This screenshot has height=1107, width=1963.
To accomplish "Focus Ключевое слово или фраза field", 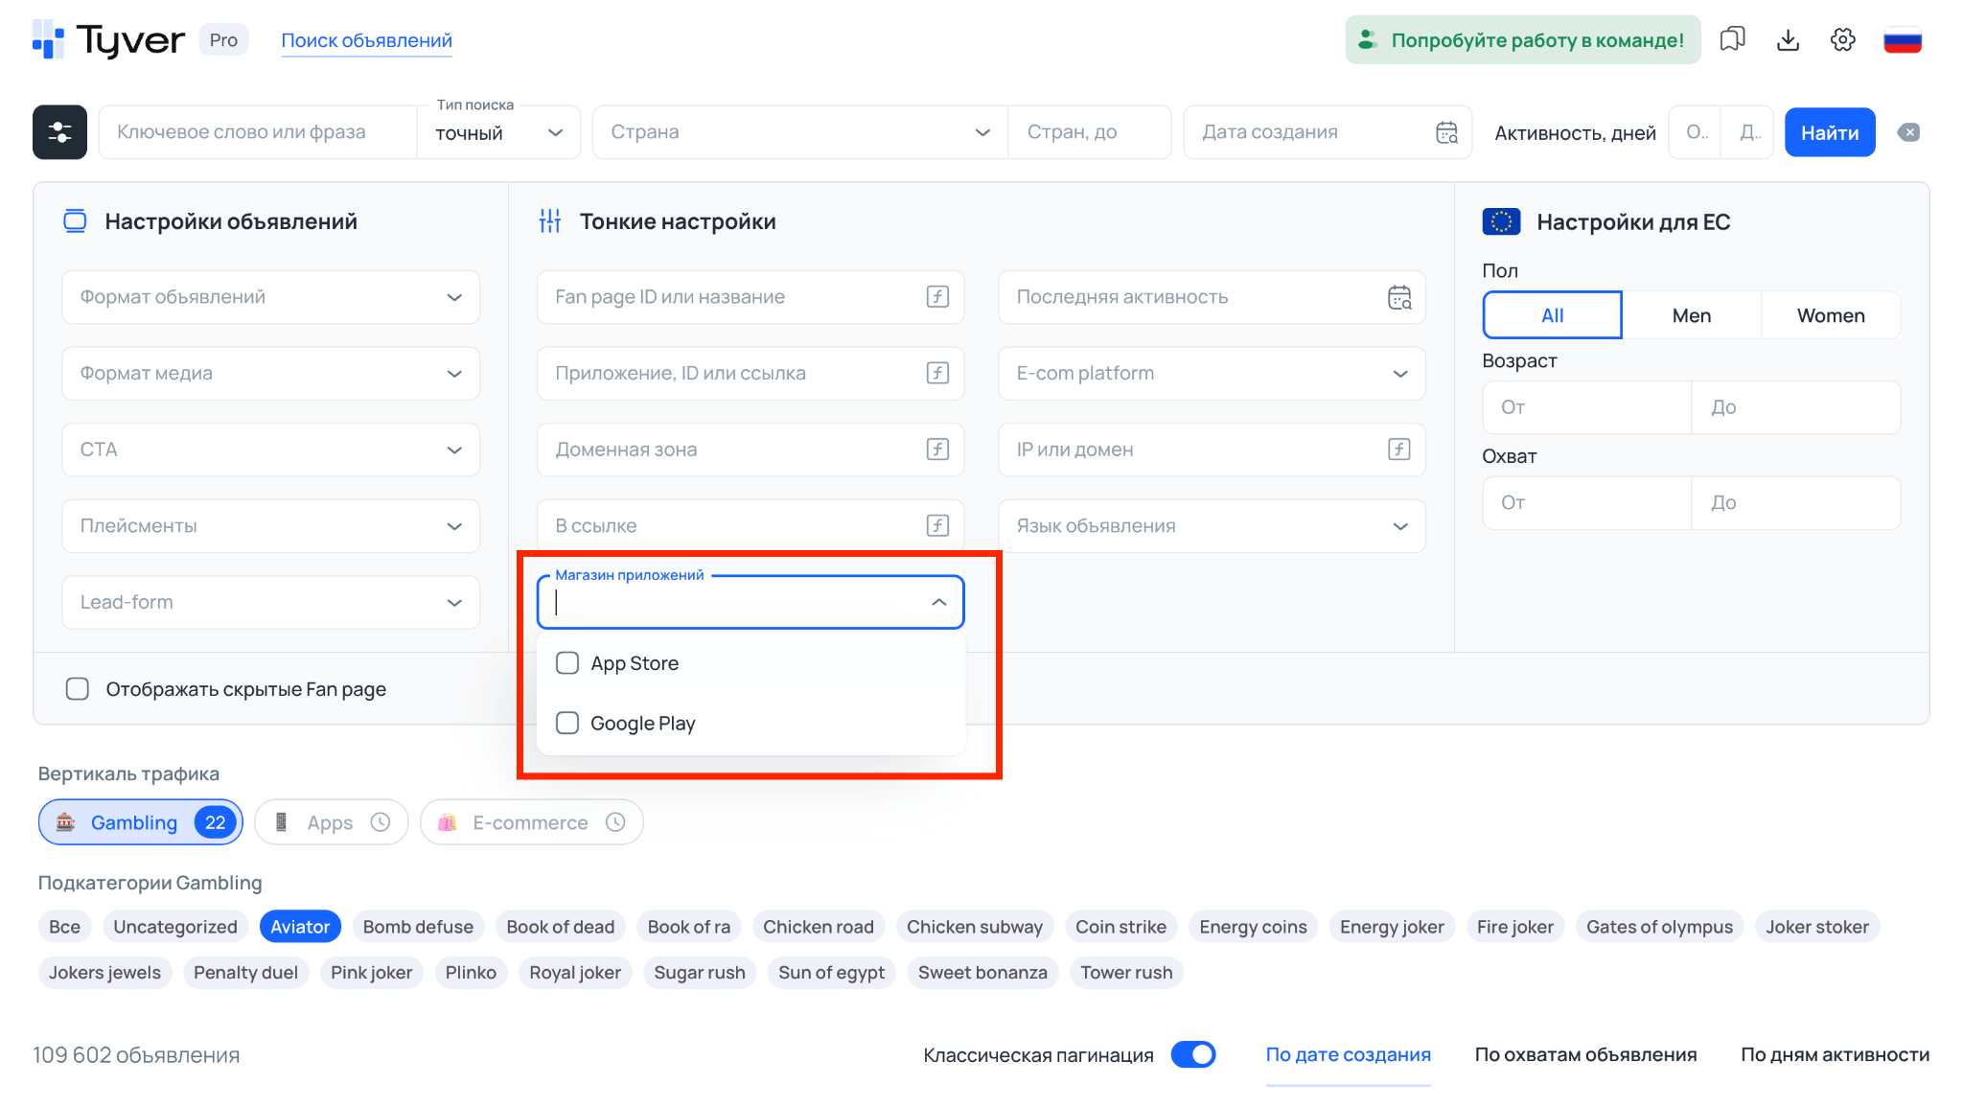I will (x=258, y=132).
